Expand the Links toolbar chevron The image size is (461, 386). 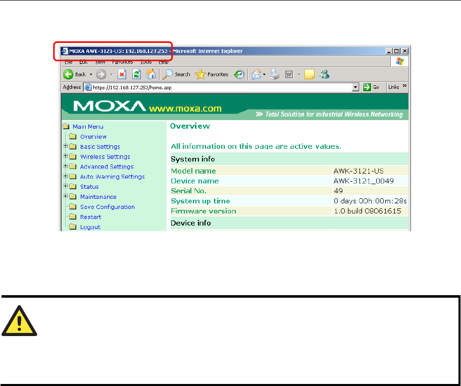tap(405, 86)
